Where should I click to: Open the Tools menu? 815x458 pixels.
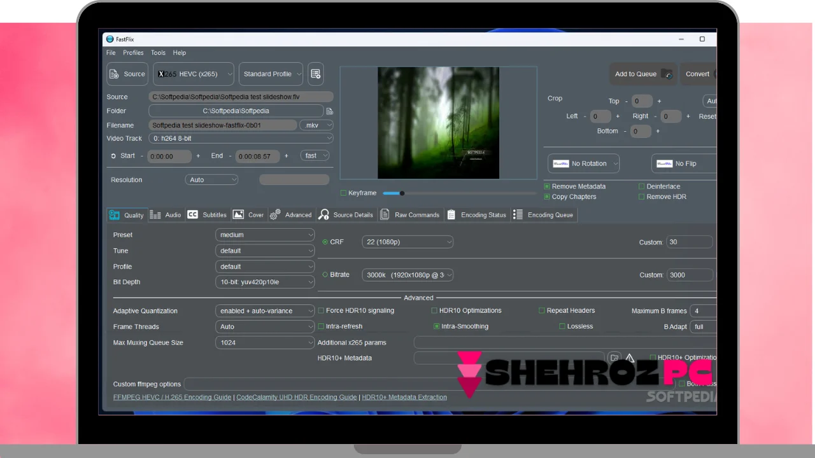[158, 53]
